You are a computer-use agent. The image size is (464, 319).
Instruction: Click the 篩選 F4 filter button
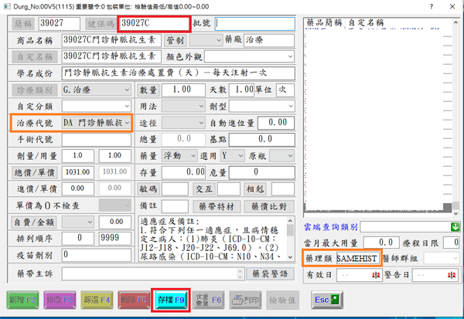pos(95,300)
